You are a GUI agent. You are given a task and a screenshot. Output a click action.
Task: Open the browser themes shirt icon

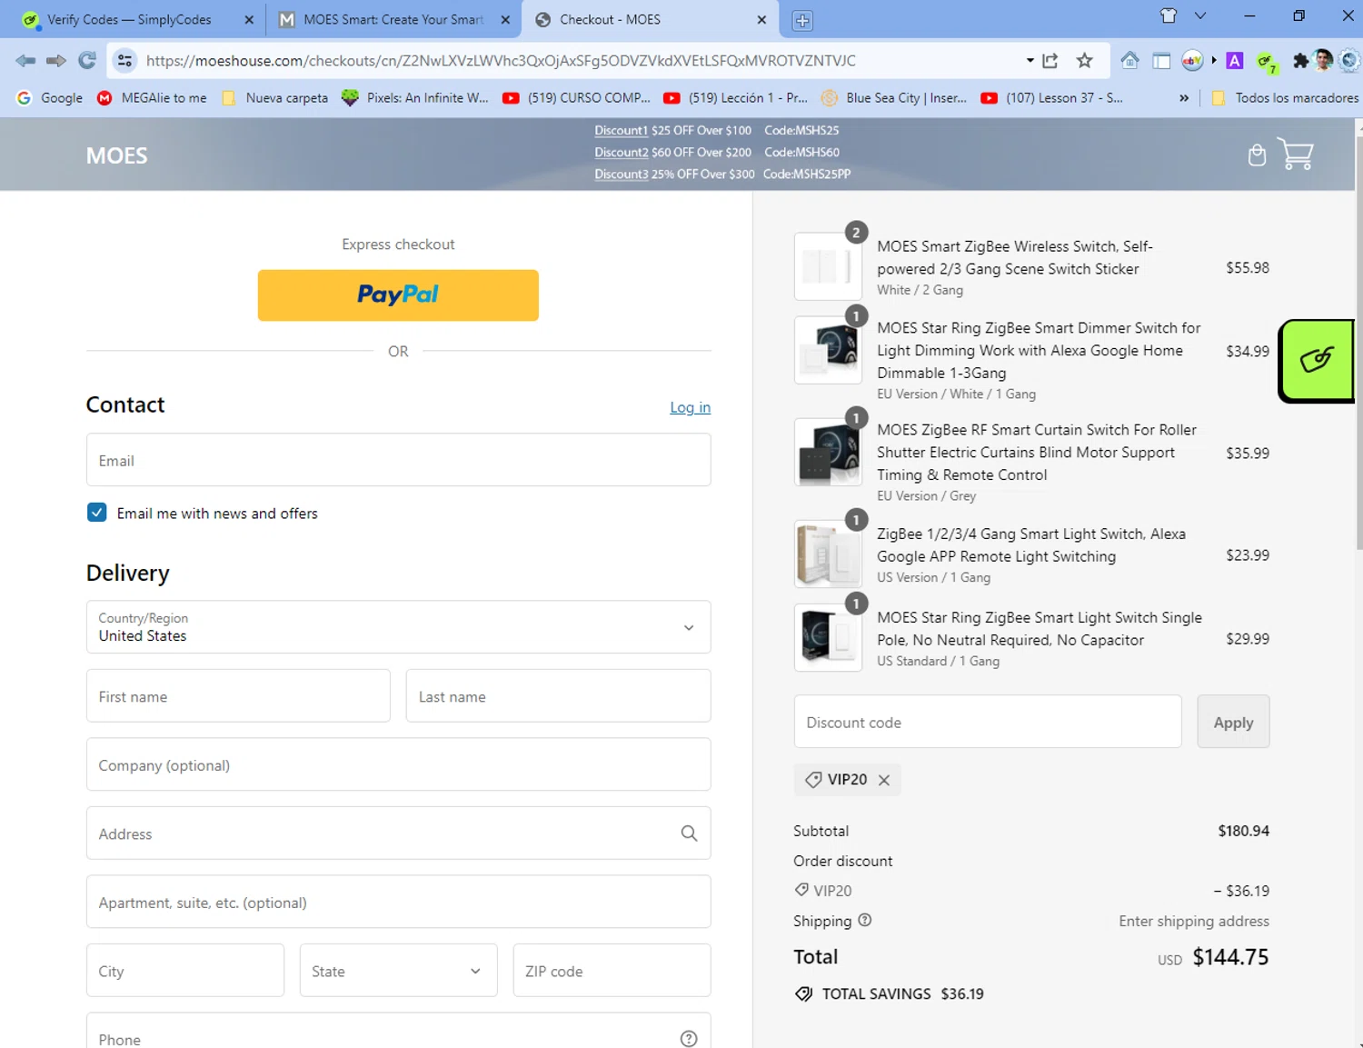point(1169,15)
